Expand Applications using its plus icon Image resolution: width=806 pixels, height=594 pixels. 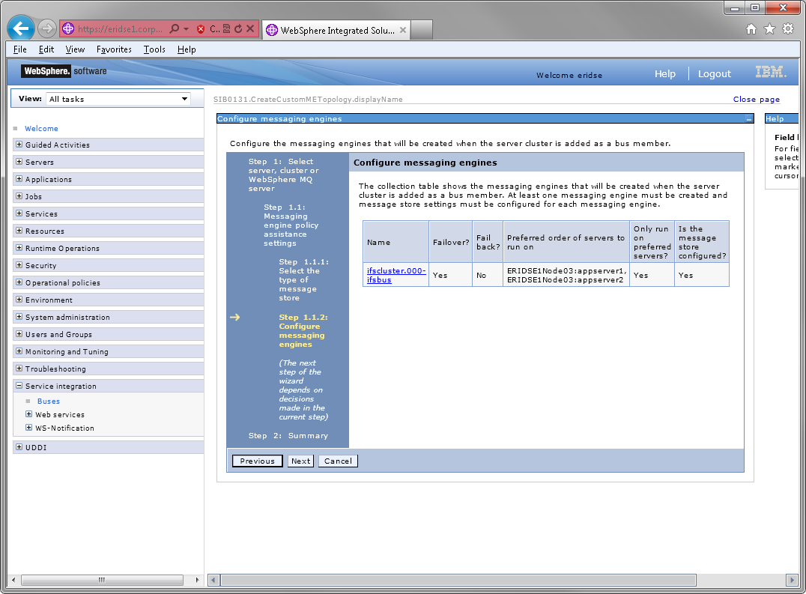click(x=19, y=179)
